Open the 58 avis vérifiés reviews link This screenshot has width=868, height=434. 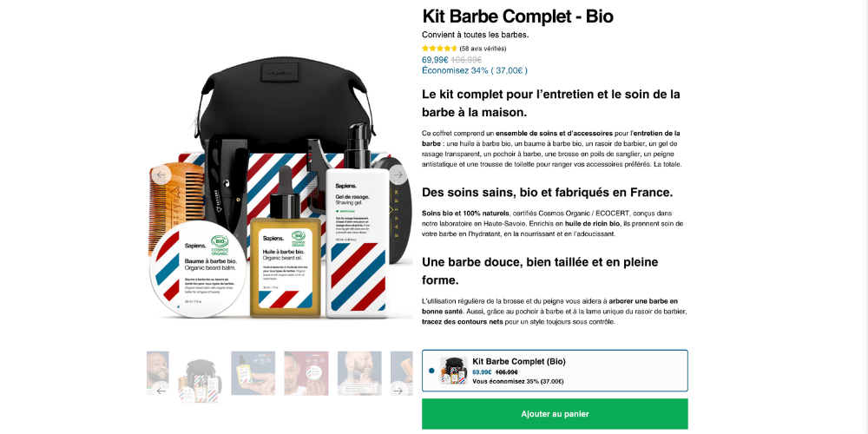483,49
